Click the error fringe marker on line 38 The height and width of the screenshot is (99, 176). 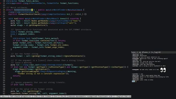pyautogui.click(x=1, y=41)
